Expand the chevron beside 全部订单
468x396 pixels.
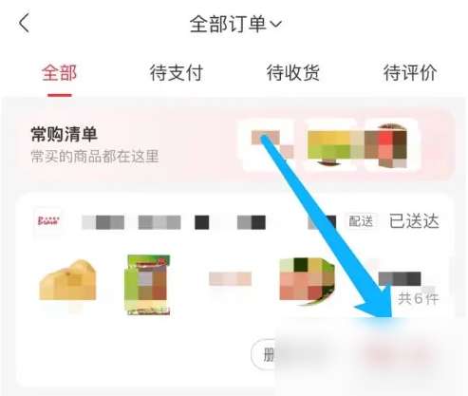tap(275, 25)
